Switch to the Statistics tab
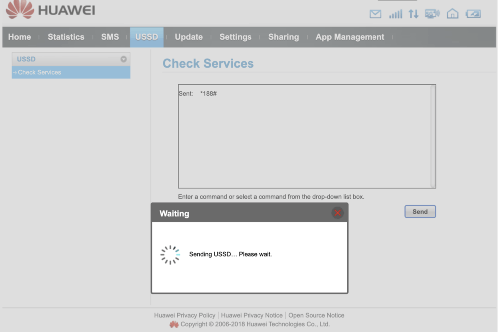This screenshot has height=332, width=498. click(66, 37)
